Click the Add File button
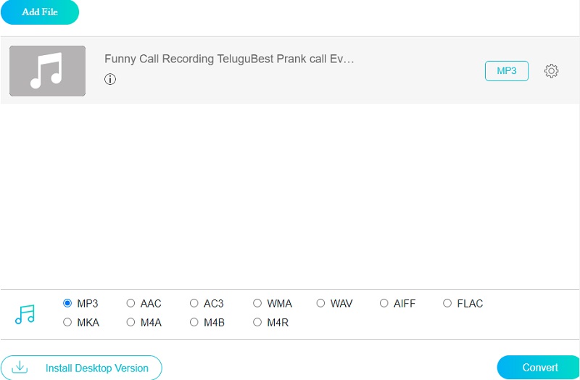580x380 pixels. point(40,12)
